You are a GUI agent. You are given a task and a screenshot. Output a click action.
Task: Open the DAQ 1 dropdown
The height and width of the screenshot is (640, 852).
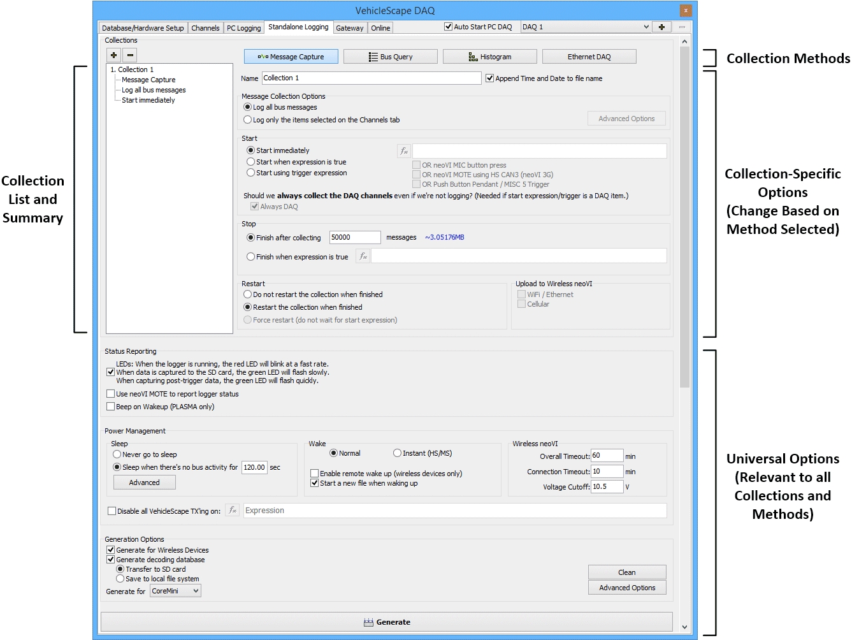click(586, 27)
